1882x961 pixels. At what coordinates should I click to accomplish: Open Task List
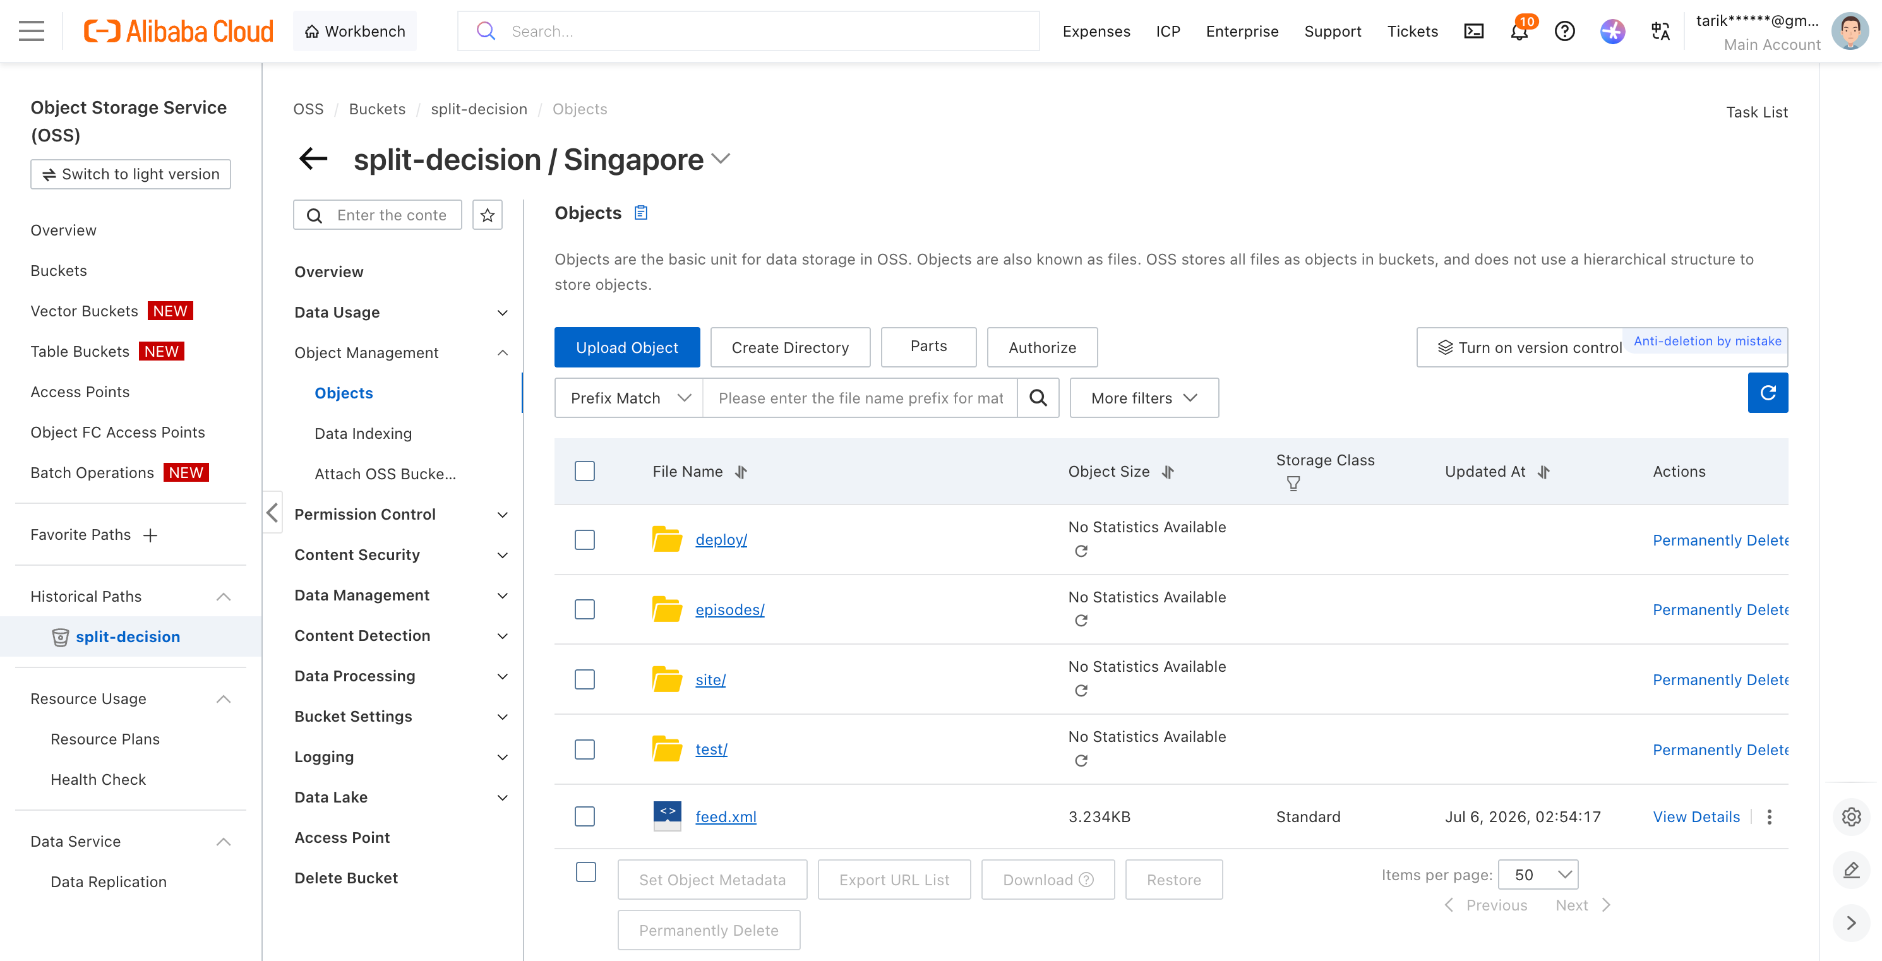(1756, 112)
